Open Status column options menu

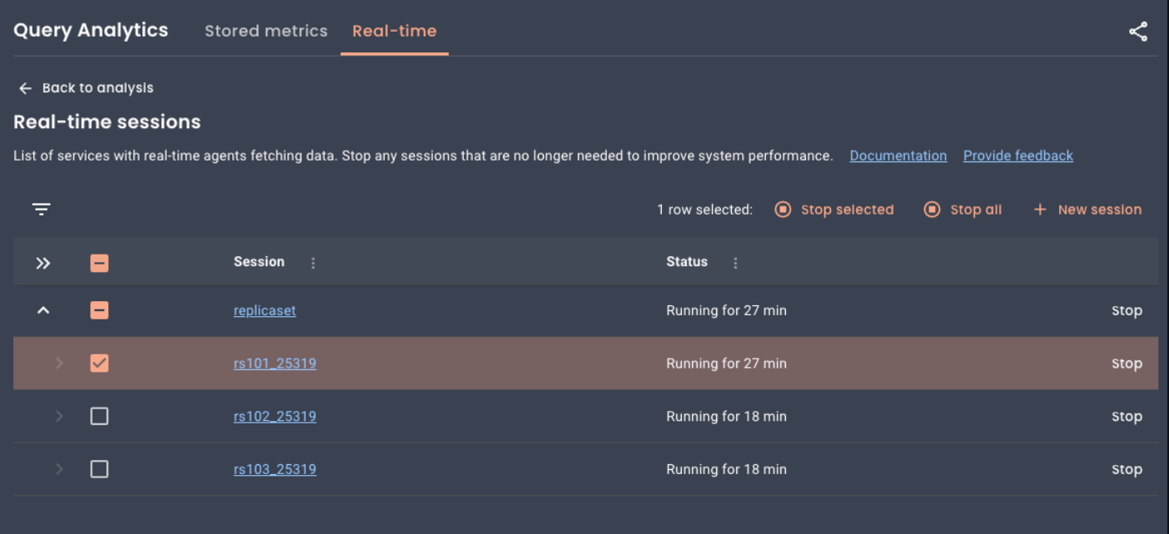(x=735, y=263)
